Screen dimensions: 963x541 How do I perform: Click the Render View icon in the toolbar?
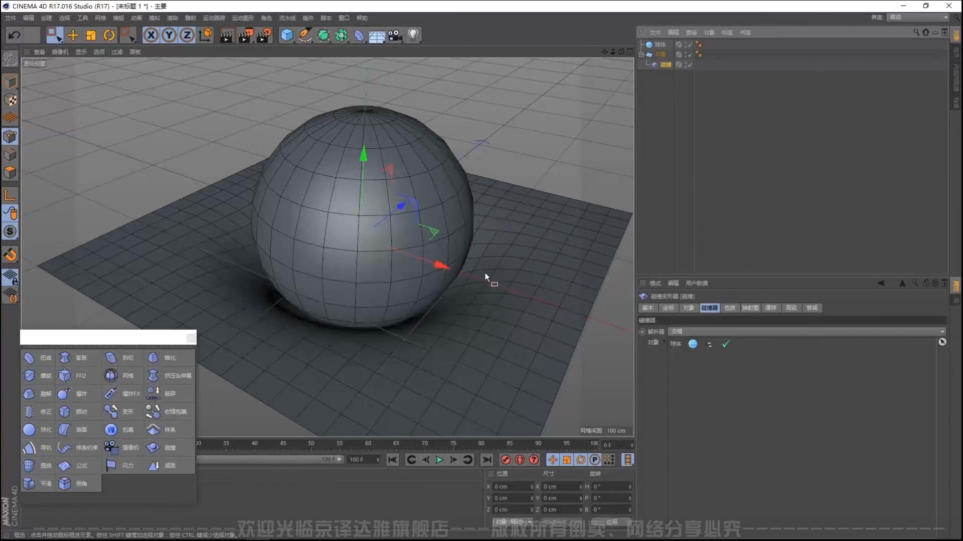(x=227, y=35)
